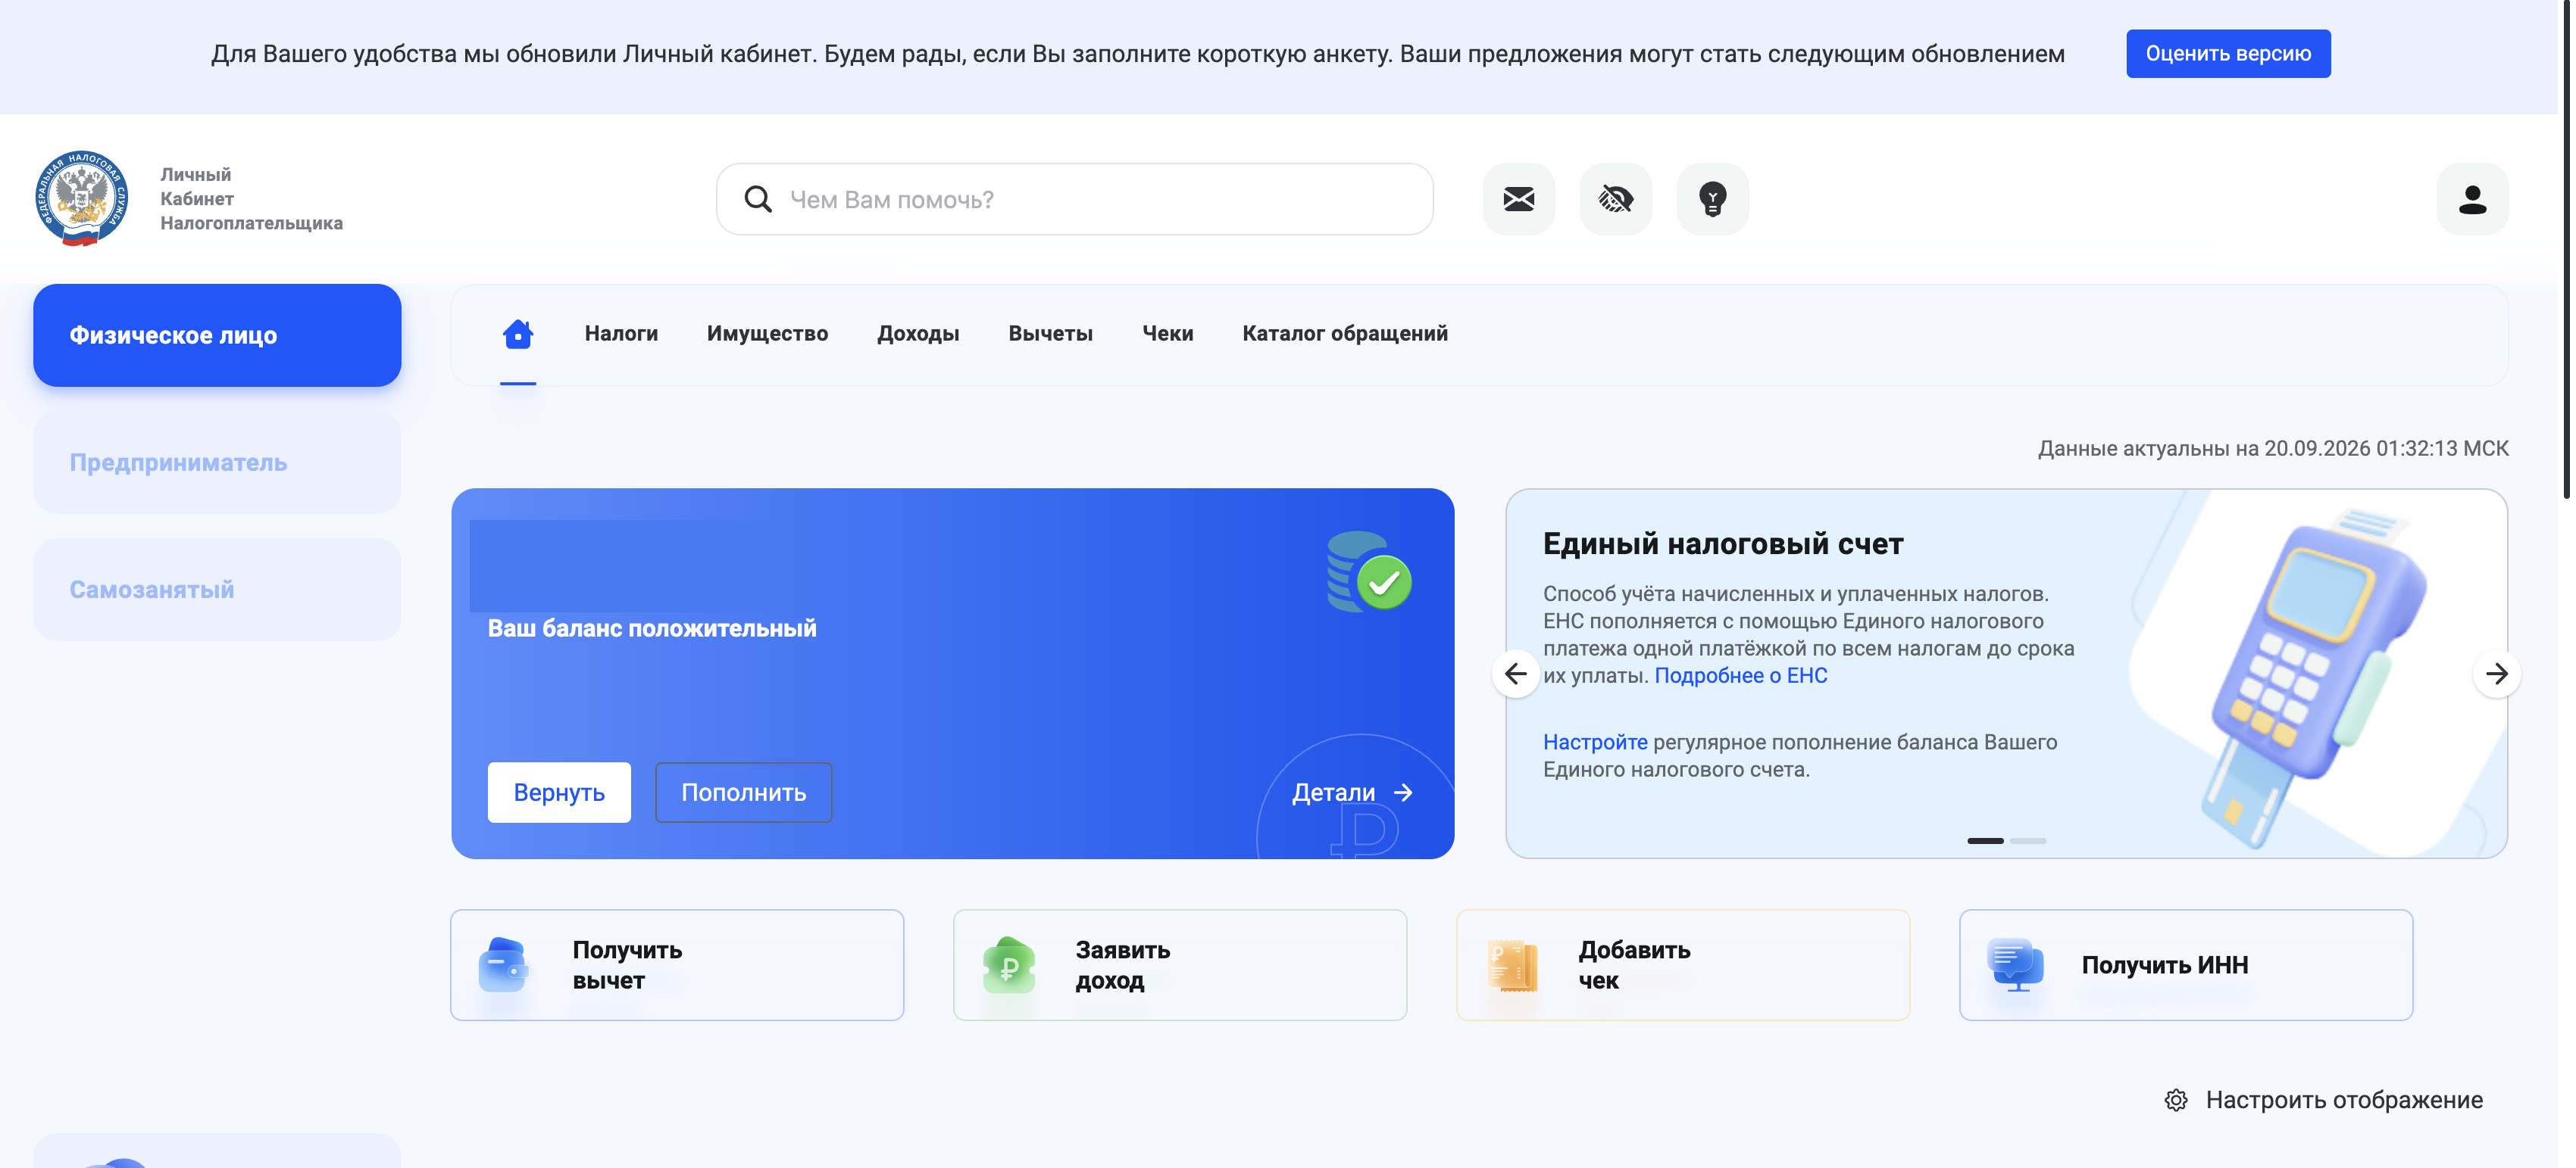
Task: Open the Получить вычет card
Action: [677, 965]
